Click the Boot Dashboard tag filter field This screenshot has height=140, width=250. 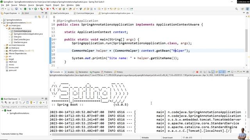(x=24, y=107)
